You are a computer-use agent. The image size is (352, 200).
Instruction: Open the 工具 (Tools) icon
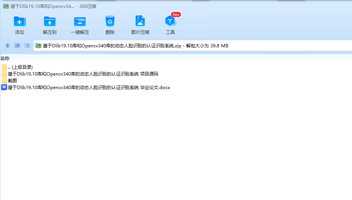coord(170,21)
